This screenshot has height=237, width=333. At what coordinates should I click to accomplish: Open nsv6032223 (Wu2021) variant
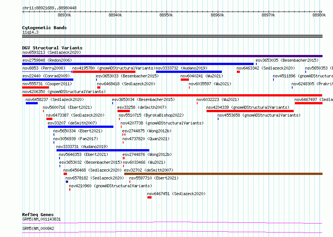(218, 99)
